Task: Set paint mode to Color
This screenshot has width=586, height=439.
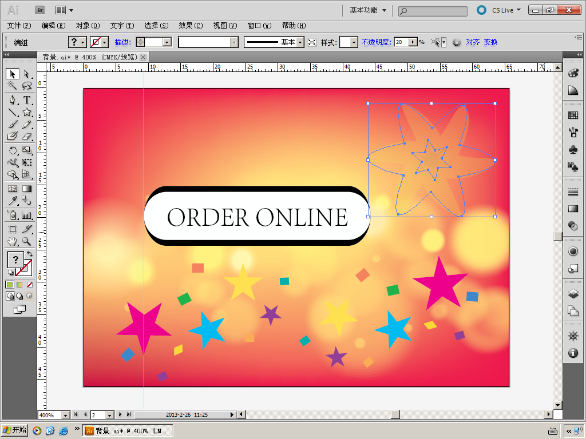Action: [10, 285]
